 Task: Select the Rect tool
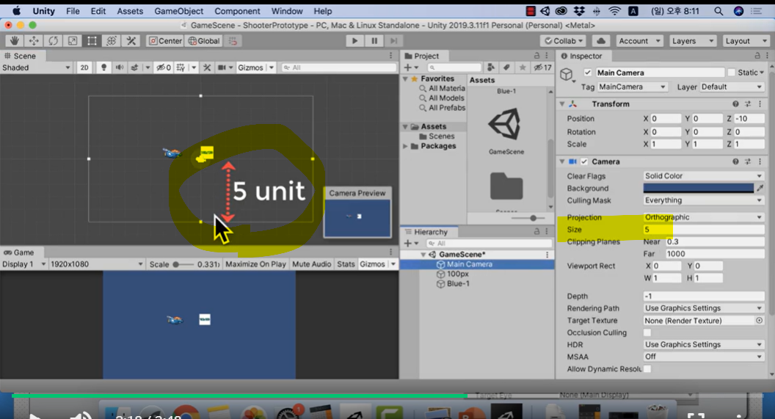[92, 41]
